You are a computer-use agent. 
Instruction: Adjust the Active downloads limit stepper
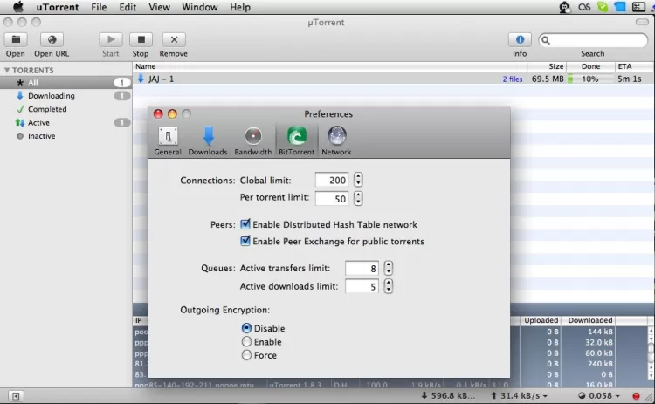point(389,286)
